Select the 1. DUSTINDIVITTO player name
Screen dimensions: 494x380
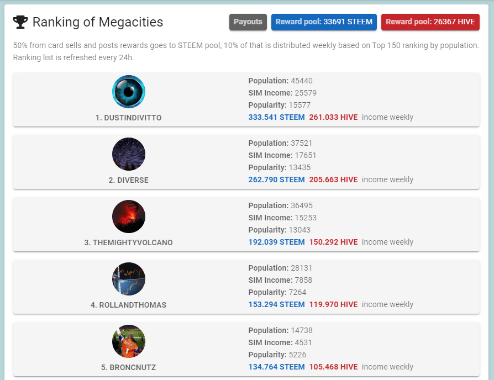(129, 118)
